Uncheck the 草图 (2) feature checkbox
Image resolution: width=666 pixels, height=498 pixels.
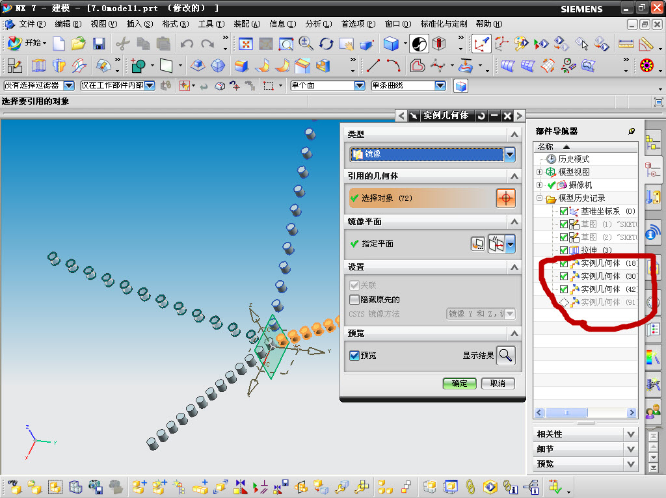564,237
